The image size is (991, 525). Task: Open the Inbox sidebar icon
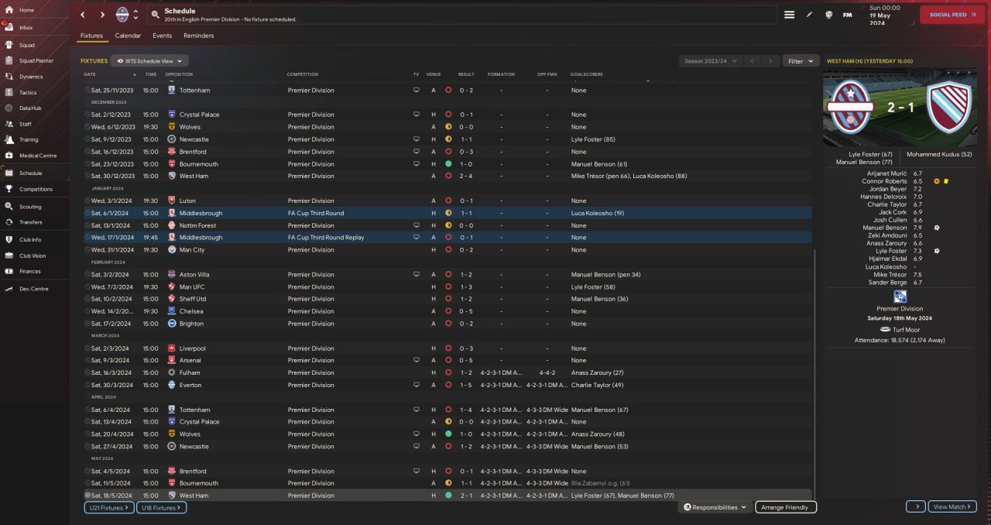point(9,27)
